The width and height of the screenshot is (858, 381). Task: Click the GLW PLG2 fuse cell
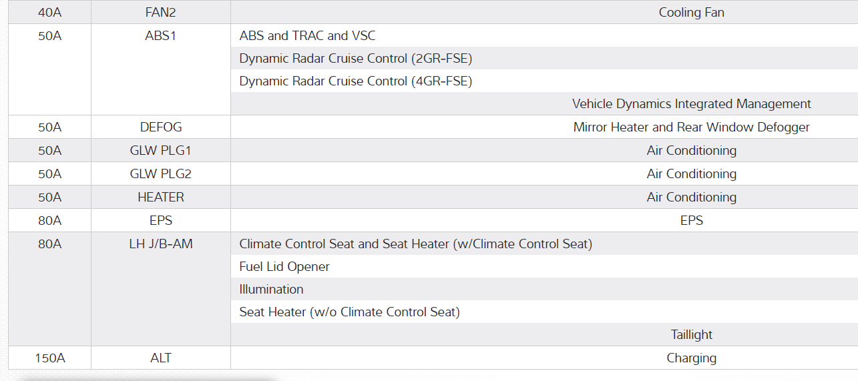pos(160,173)
